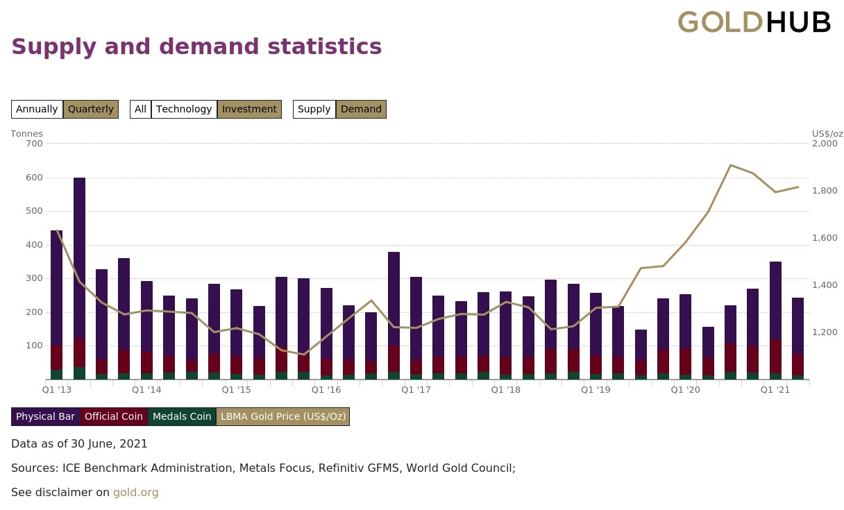Toggle Official Coin legend series
This screenshot has height=510, width=844.
pos(113,416)
